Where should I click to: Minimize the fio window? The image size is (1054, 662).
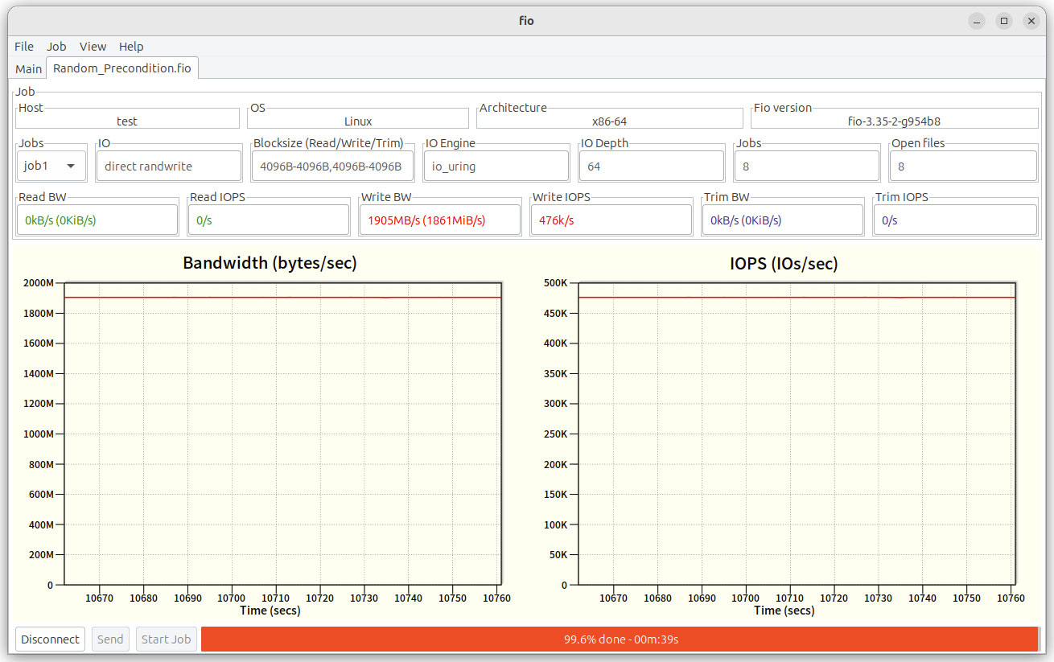pos(977,21)
